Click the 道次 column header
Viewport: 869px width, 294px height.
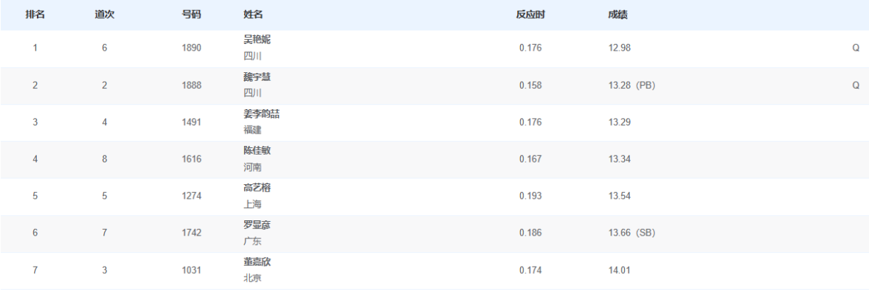pyautogui.click(x=104, y=15)
